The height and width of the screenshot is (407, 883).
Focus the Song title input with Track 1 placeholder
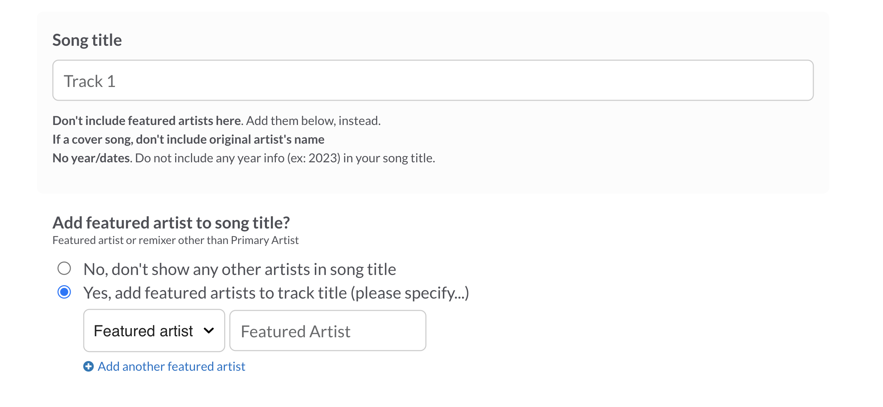[x=433, y=81]
